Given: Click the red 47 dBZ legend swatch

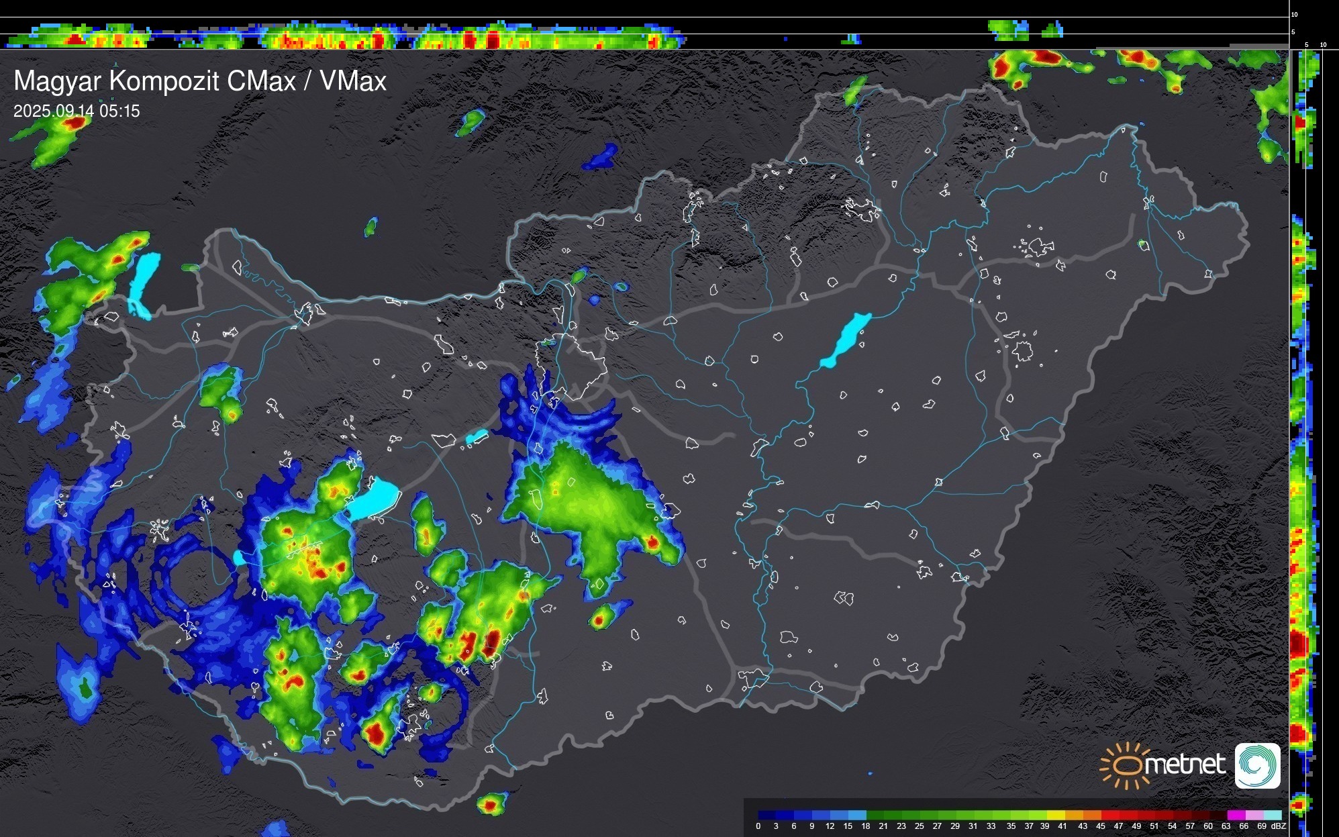Looking at the screenshot, I should tap(1128, 815).
